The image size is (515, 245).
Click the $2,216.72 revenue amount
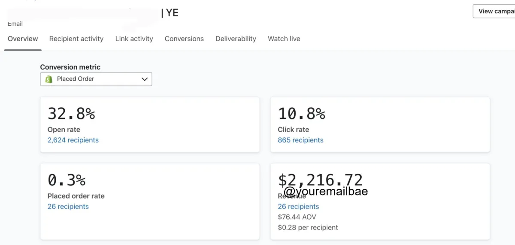point(320,179)
